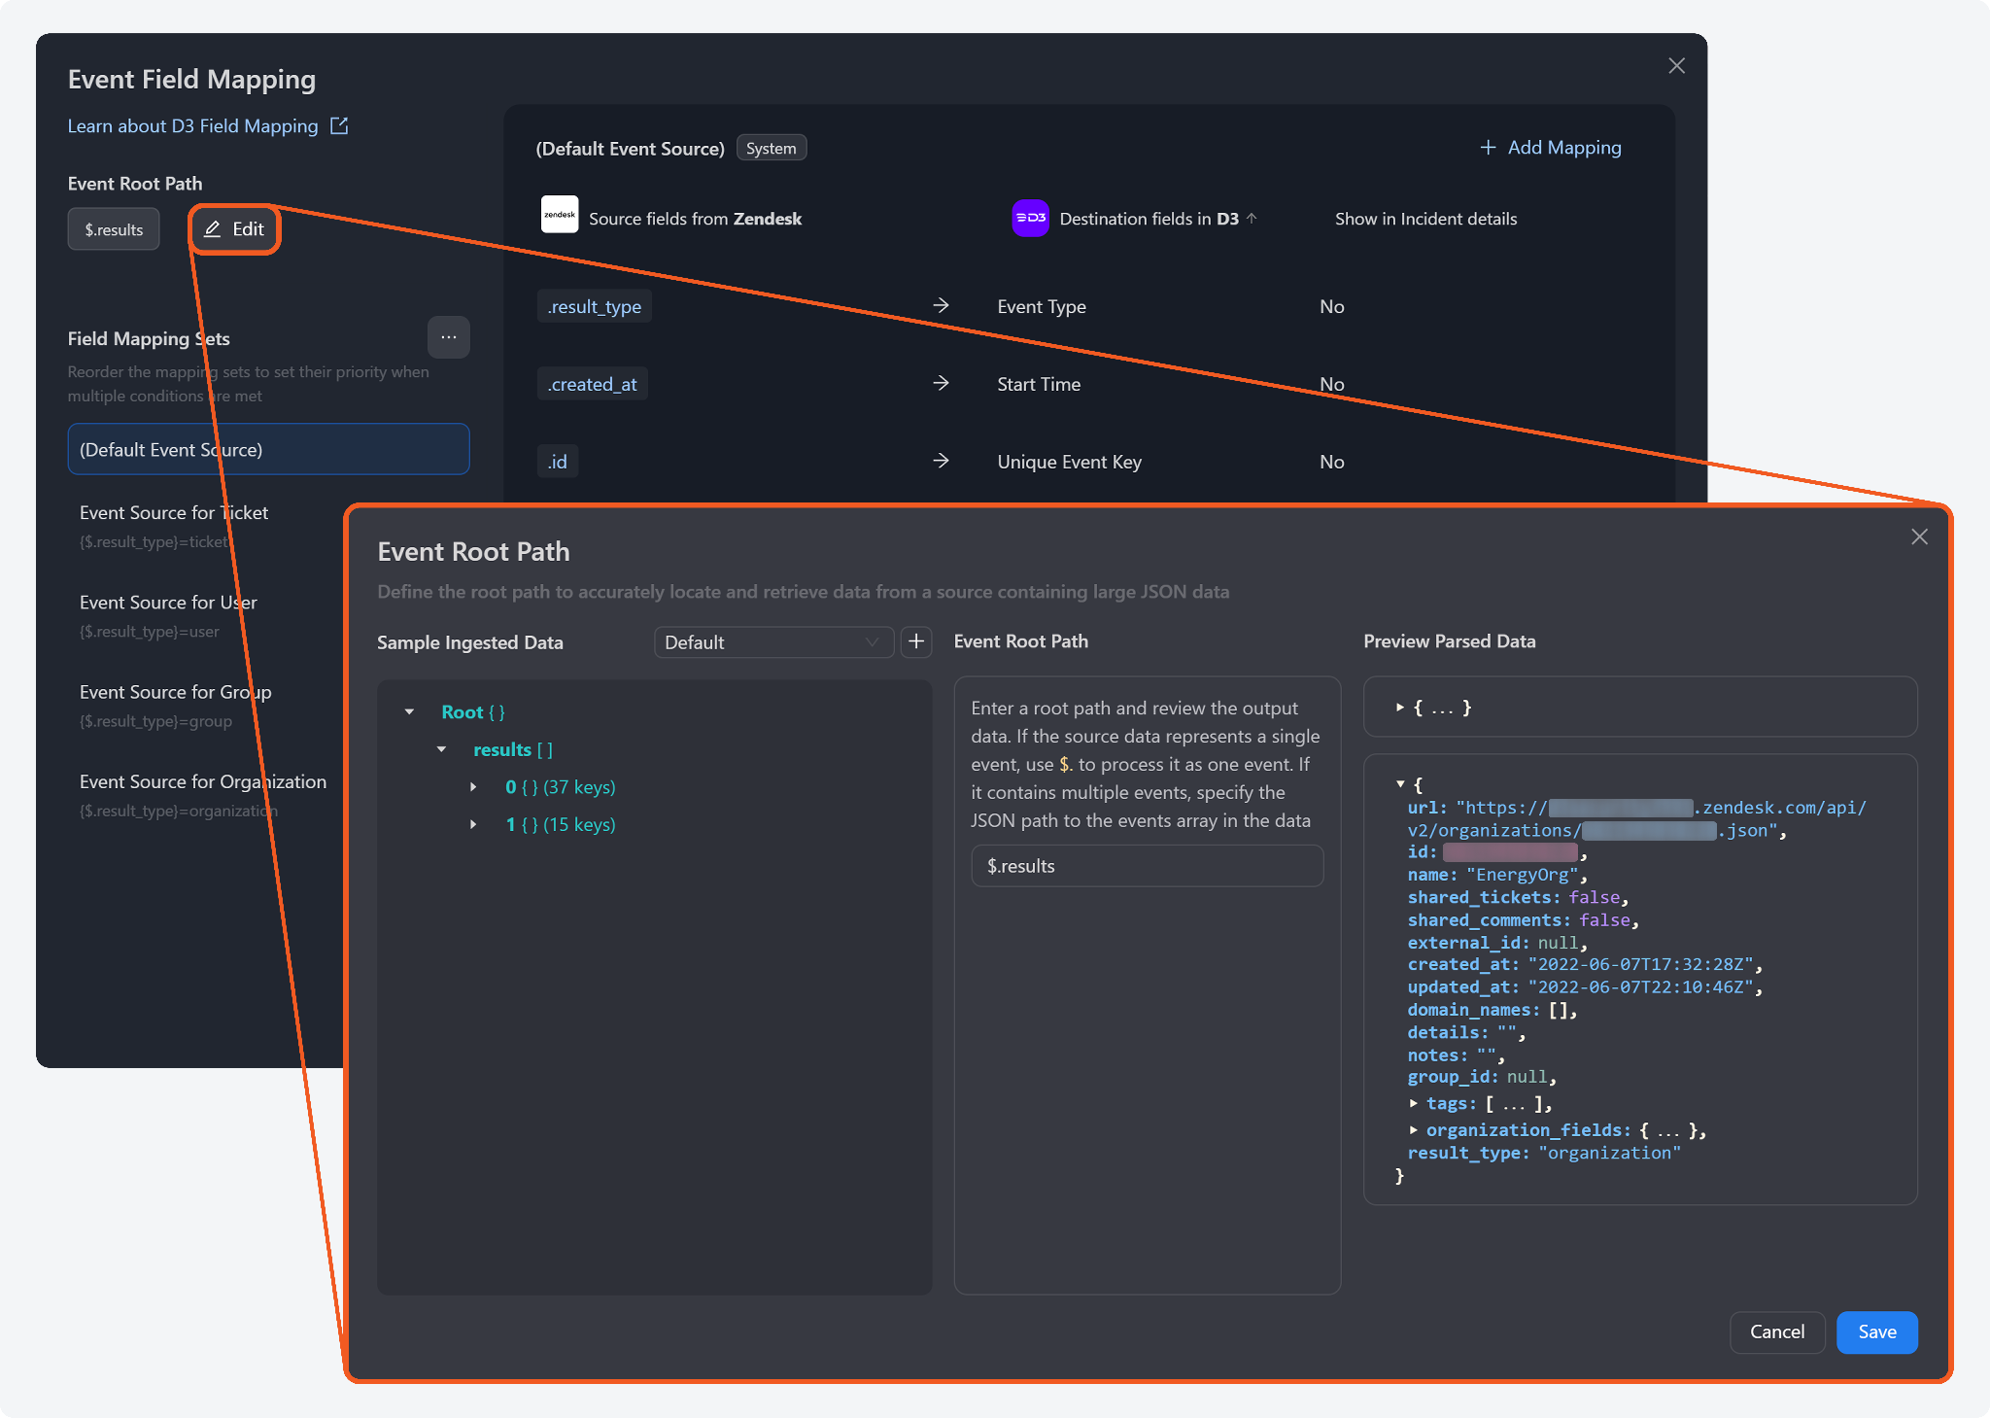The width and height of the screenshot is (1990, 1418).
Task: Click the Zendesk logo icon
Action: pyautogui.click(x=560, y=215)
